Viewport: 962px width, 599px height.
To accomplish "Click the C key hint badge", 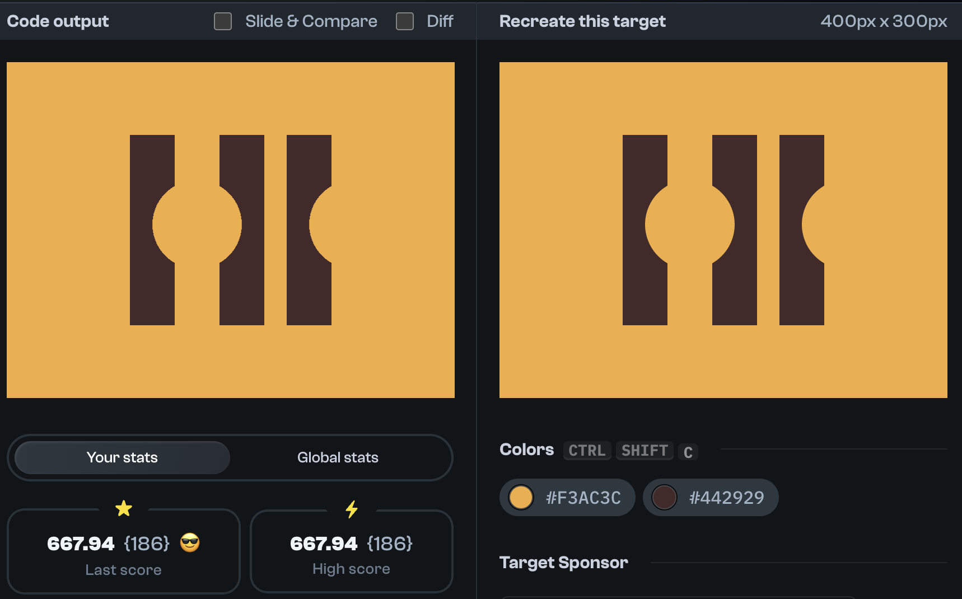I will click(688, 452).
